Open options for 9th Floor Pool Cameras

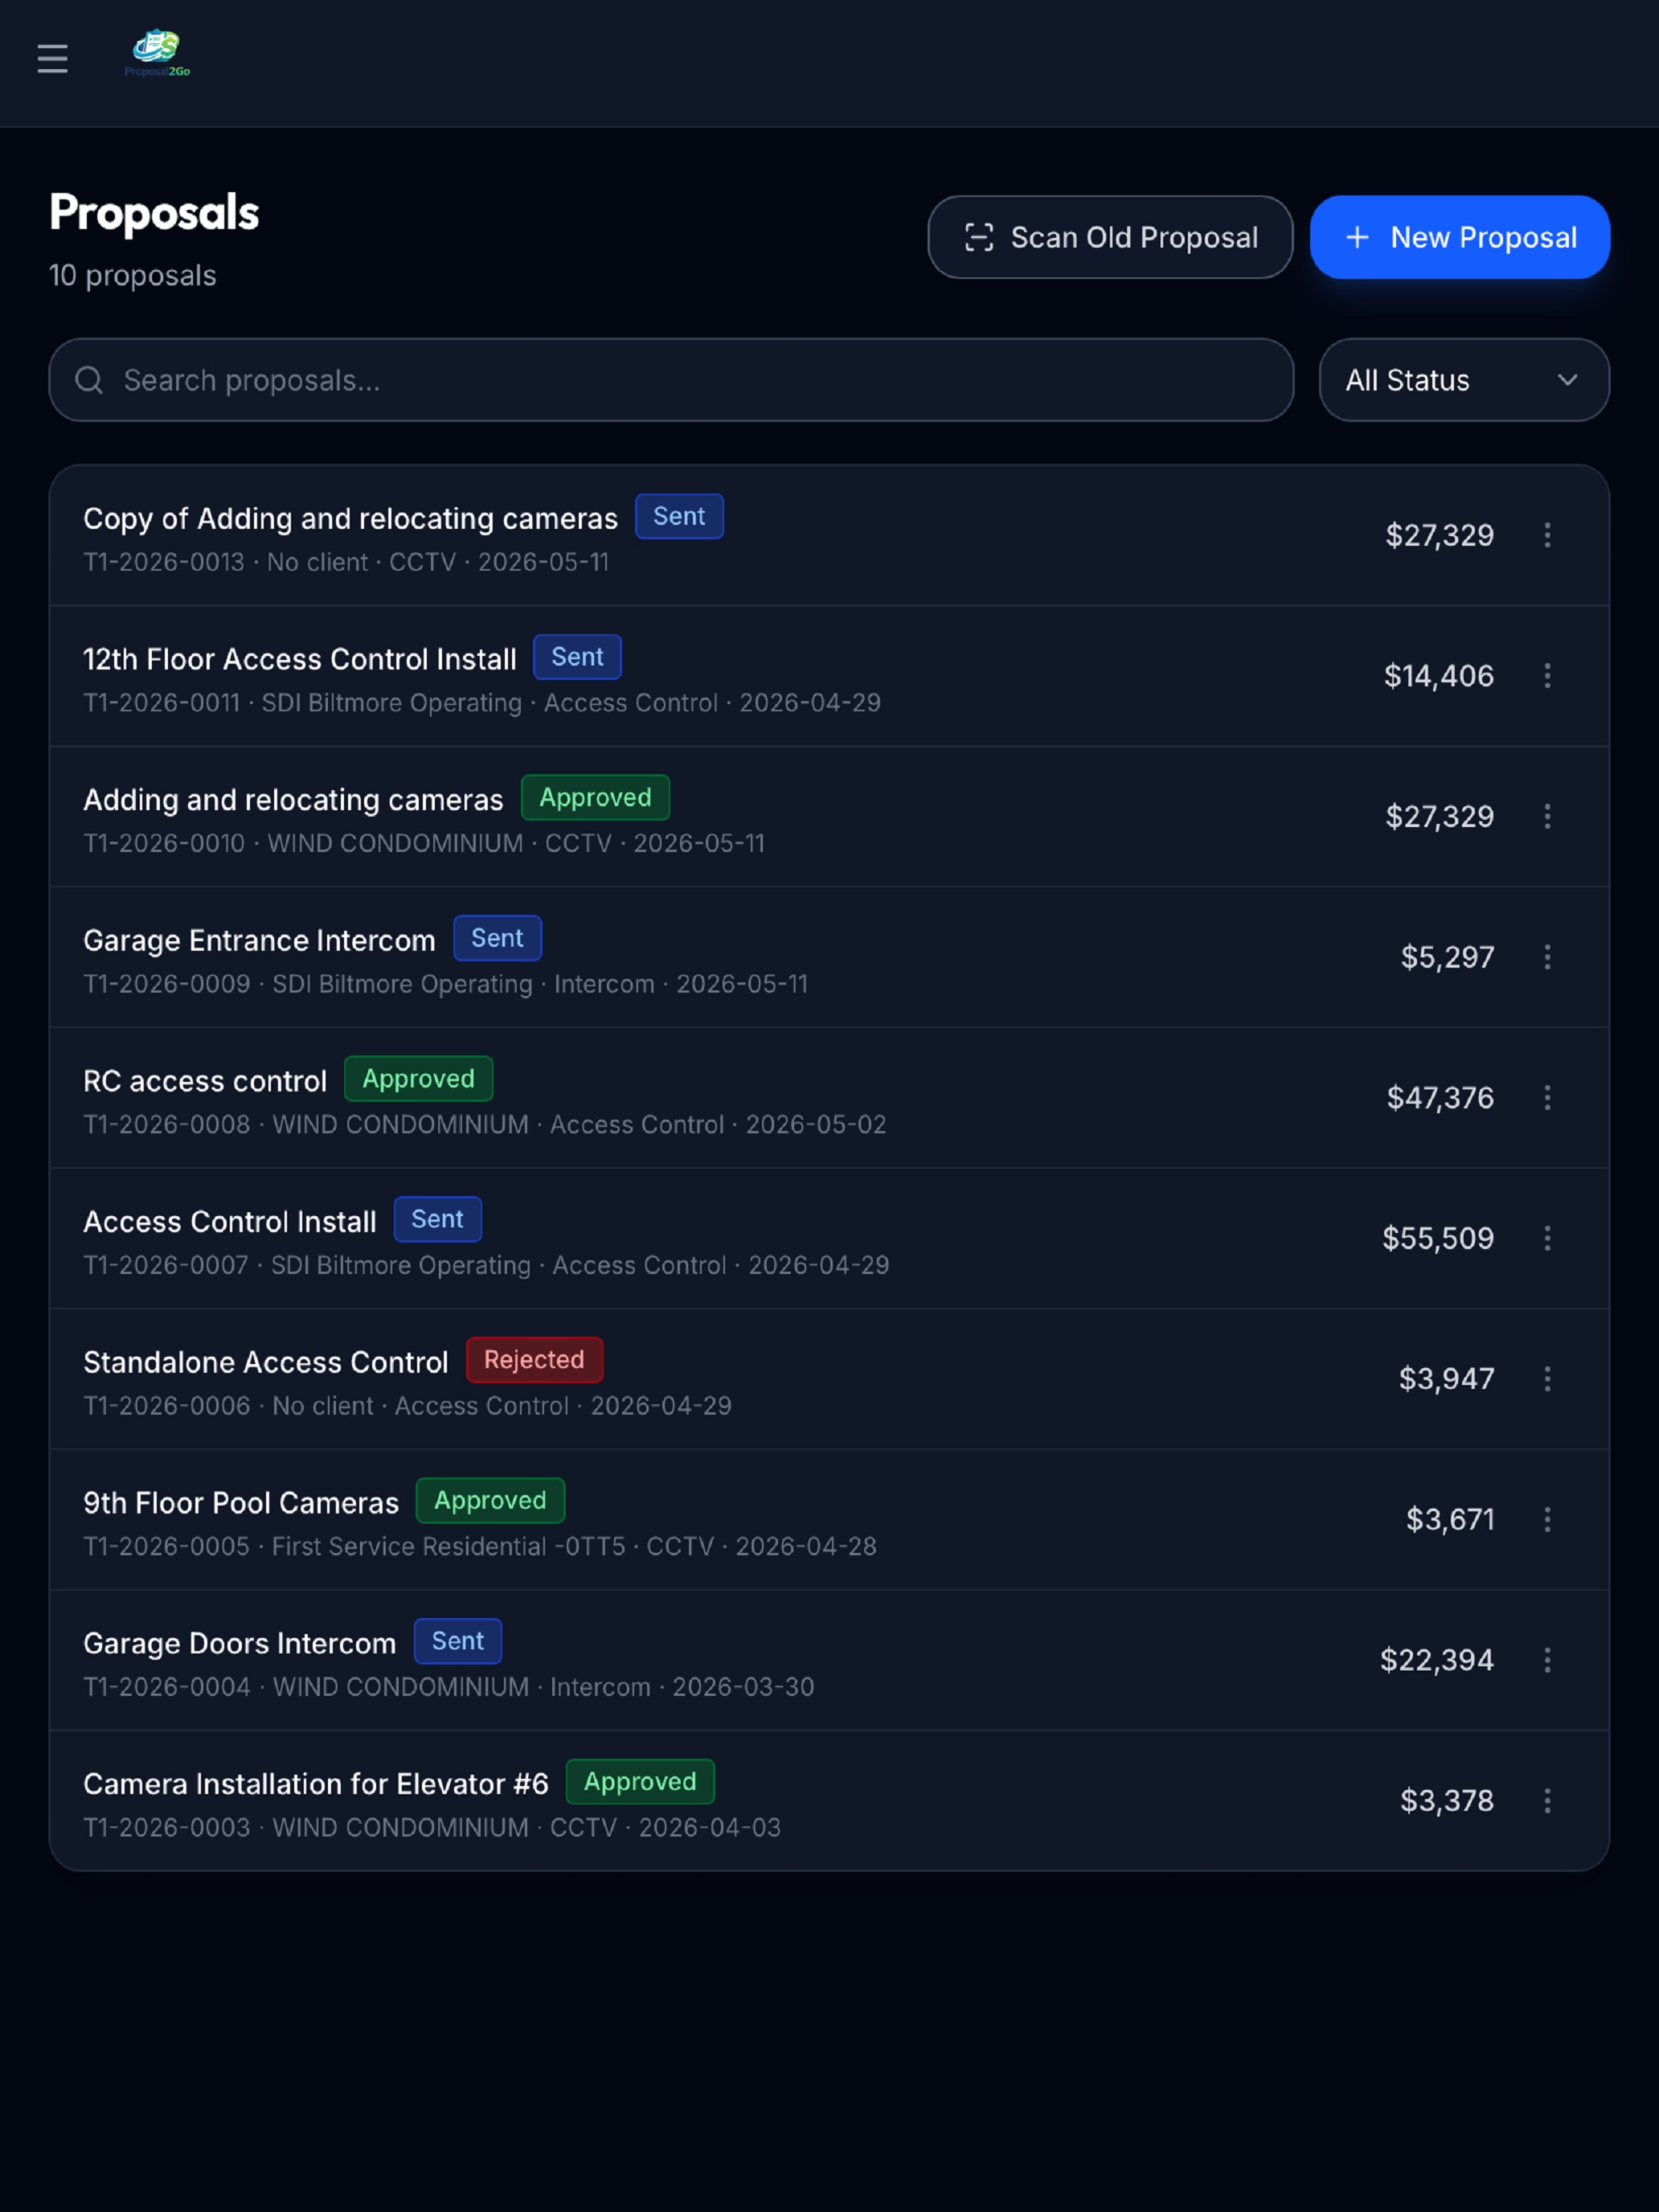click(x=1547, y=1520)
